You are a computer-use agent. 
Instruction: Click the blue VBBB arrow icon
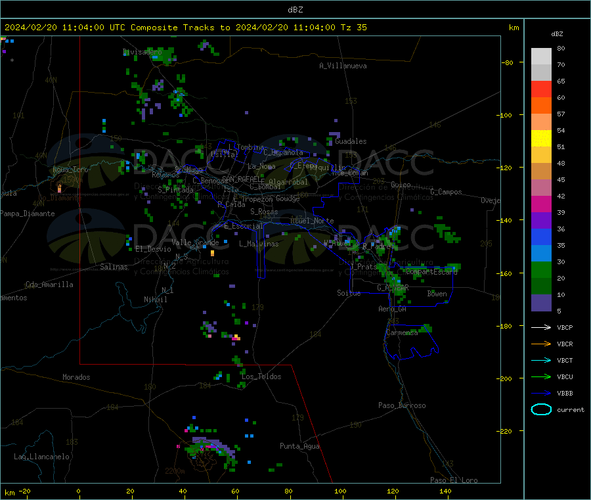pos(541,394)
